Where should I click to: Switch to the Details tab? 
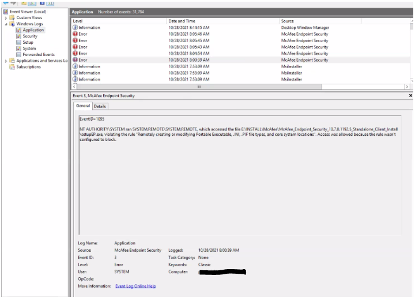[x=100, y=106]
